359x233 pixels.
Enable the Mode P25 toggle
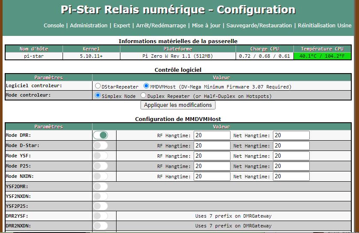(x=101, y=166)
